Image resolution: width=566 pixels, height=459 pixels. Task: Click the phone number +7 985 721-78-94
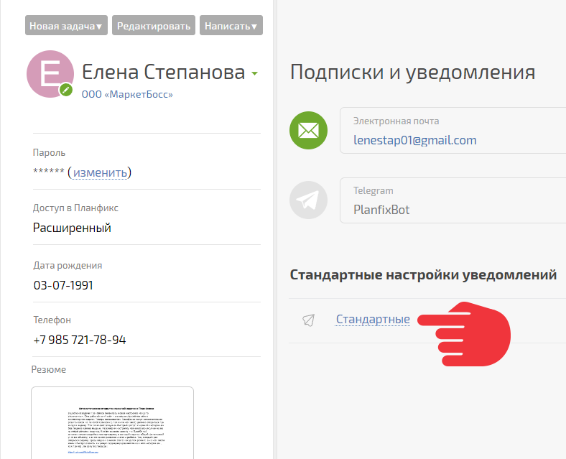click(80, 340)
